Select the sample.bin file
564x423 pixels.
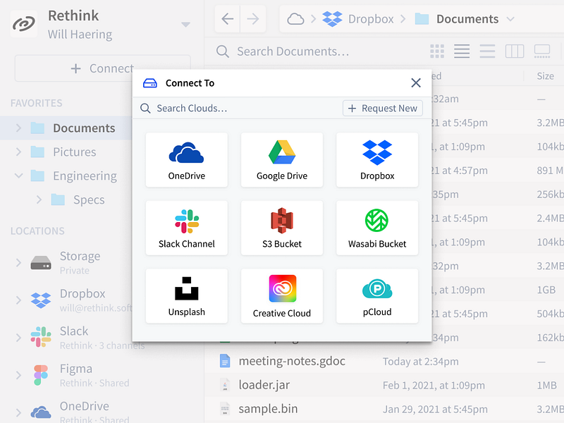pos(268,409)
